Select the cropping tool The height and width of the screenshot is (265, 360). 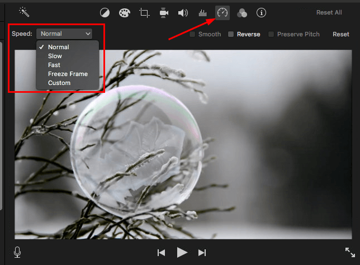click(x=144, y=13)
